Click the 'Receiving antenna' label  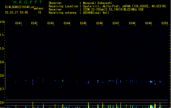pyautogui.click(x=63, y=13)
